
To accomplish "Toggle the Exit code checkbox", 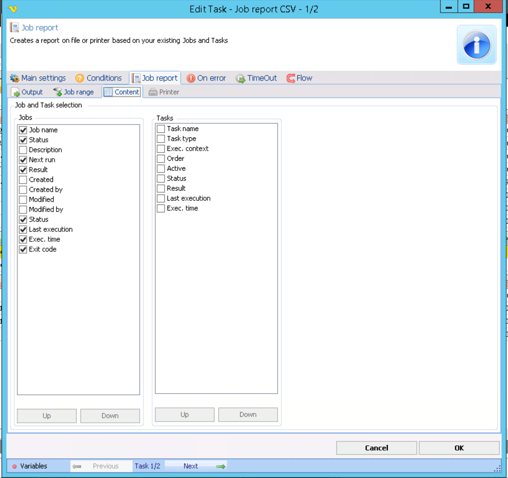I will (x=23, y=250).
